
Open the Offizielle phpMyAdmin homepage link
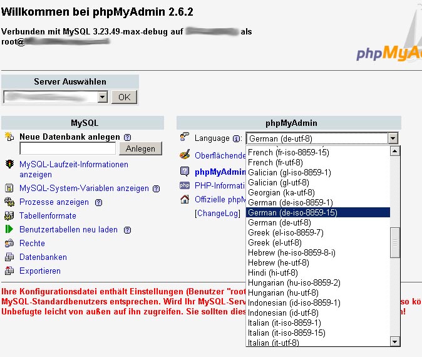pyautogui.click(x=220, y=199)
